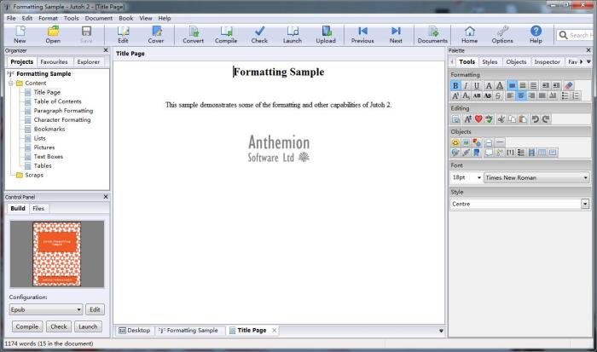Open the Times New Roman font dropdown
The height and width of the screenshot is (352, 597).
(x=536, y=178)
